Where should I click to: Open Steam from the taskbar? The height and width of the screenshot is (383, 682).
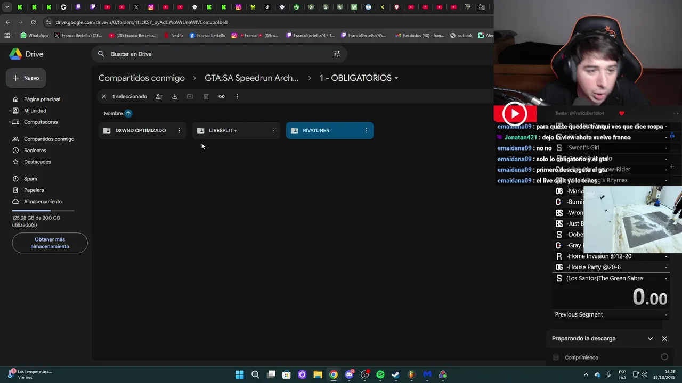(x=396, y=374)
